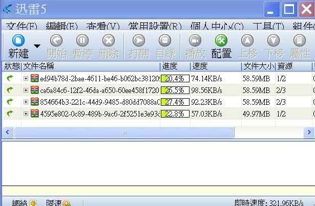315x206 pixels.
Task: Open the 查看(V) menu
Action: (x=103, y=26)
